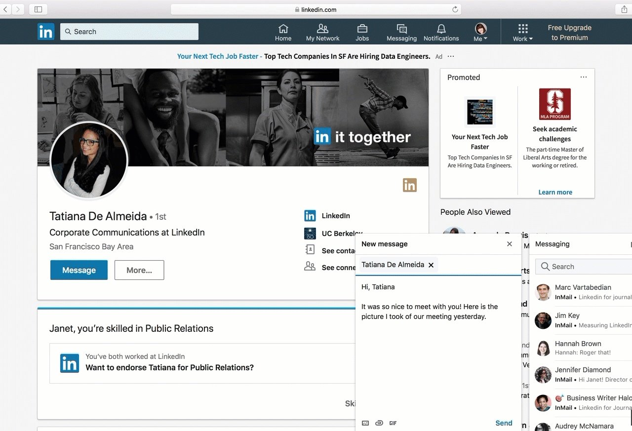Click in the message body text area
Viewport: 632px width, 431px height.
438,346
